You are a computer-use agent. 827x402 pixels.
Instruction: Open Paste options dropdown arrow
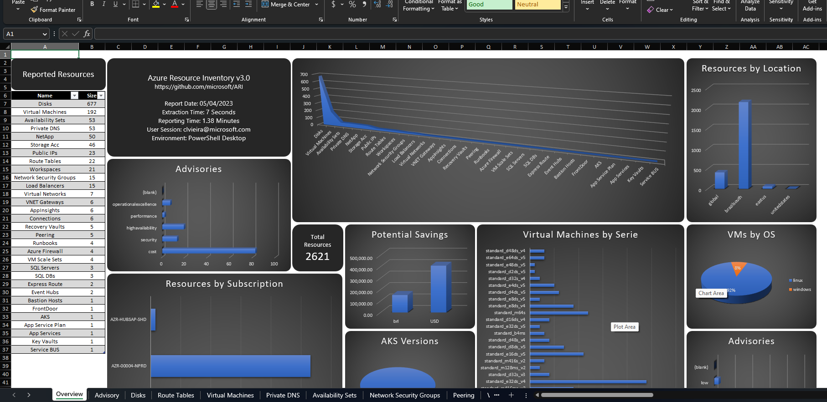point(18,9)
